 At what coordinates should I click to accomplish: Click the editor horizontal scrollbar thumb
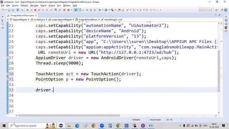pos(69,115)
